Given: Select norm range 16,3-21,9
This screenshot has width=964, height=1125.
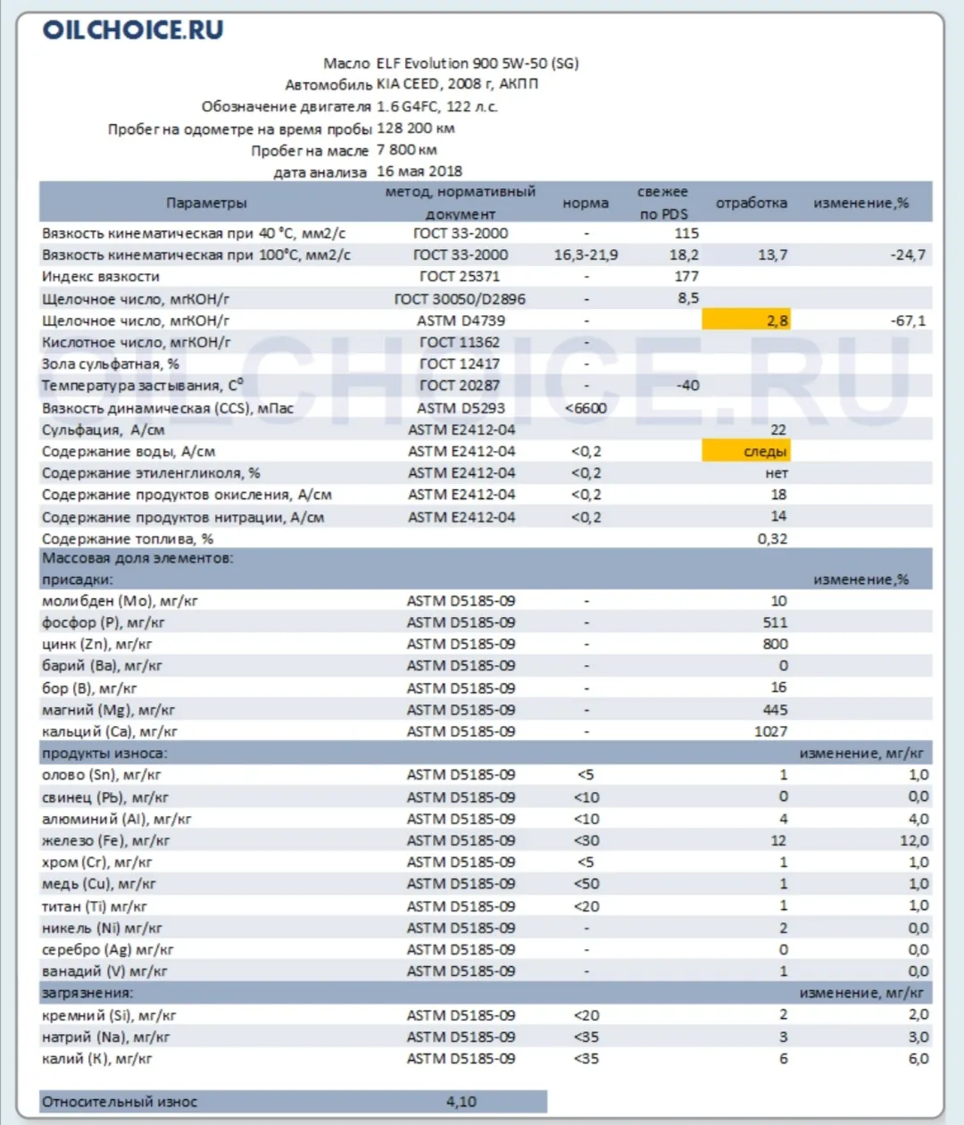Looking at the screenshot, I should (x=586, y=254).
